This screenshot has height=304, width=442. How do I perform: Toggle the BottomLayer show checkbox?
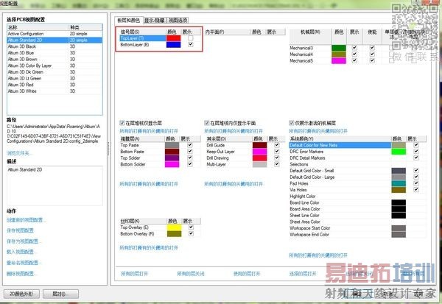tap(191, 44)
